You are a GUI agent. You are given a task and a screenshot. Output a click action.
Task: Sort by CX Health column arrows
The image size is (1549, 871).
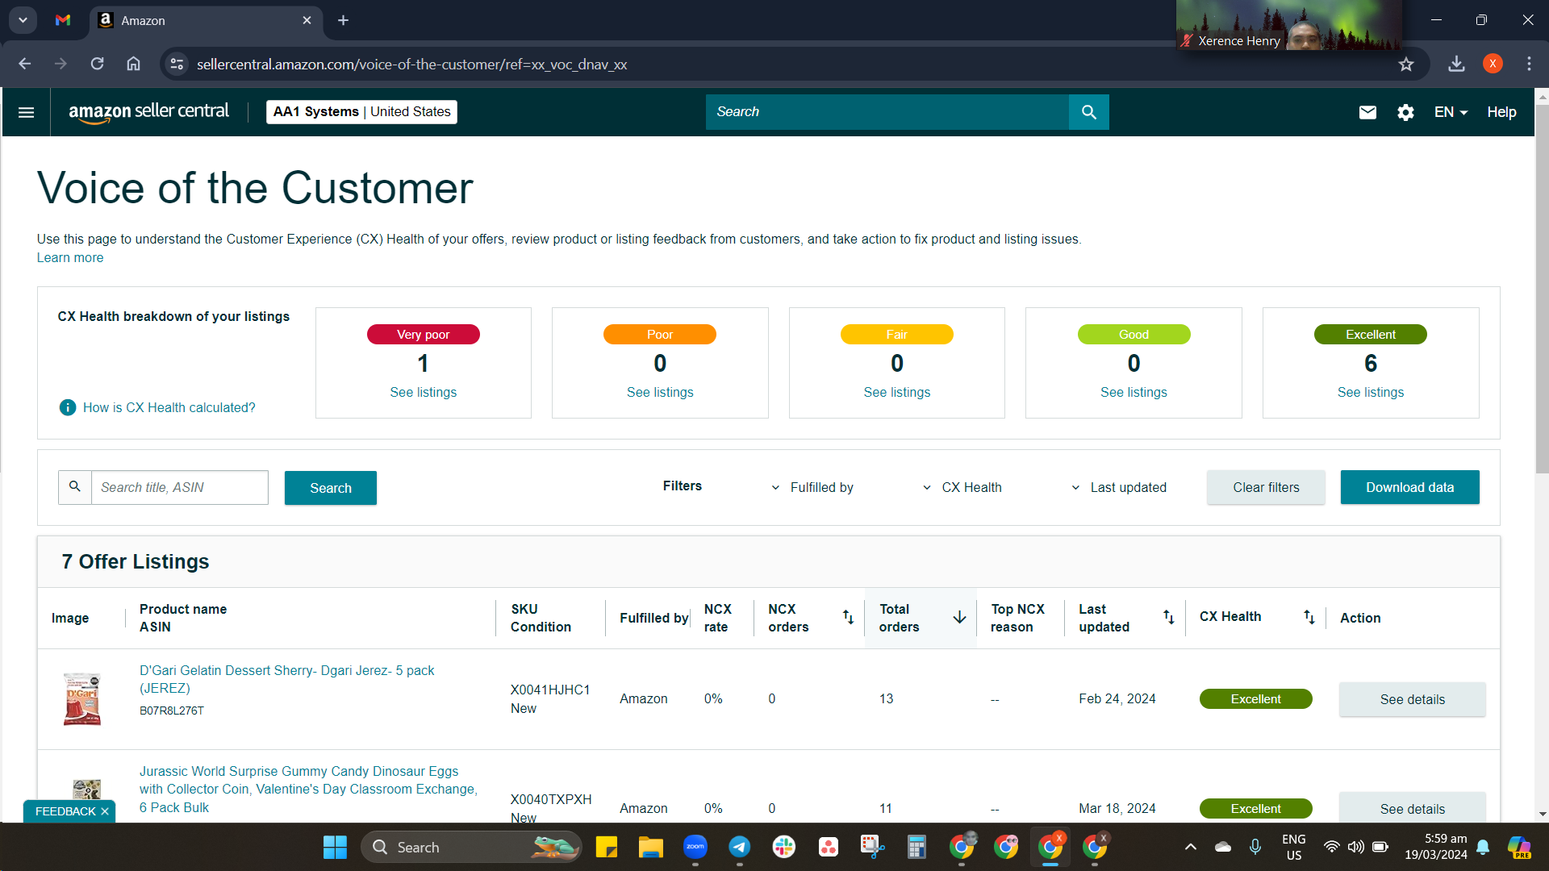[1309, 617]
